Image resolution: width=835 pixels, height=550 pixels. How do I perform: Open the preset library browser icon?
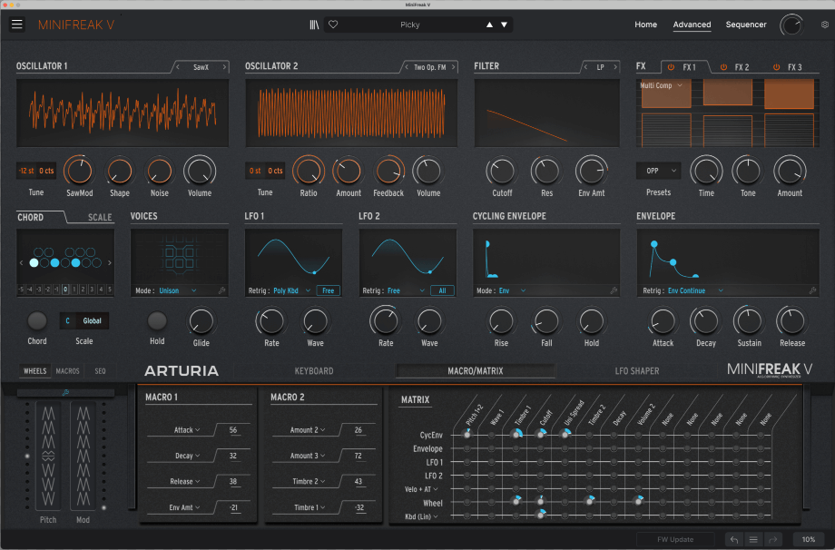pos(314,25)
